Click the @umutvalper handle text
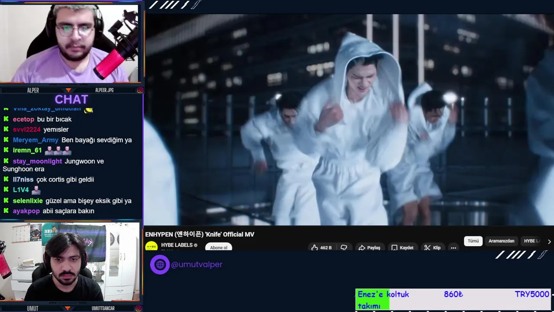 196,264
